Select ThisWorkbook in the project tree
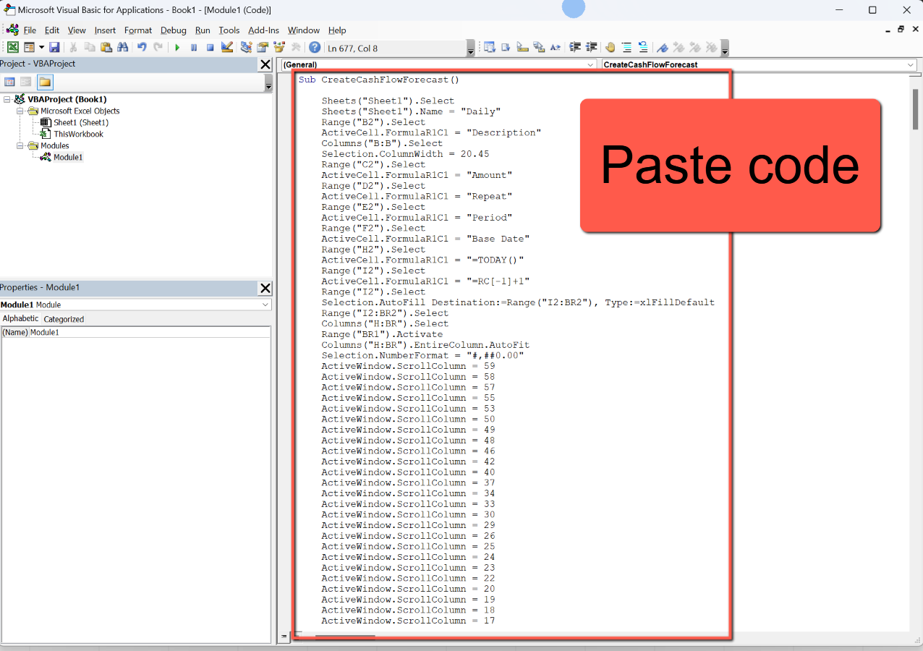This screenshot has width=923, height=651. [78, 134]
